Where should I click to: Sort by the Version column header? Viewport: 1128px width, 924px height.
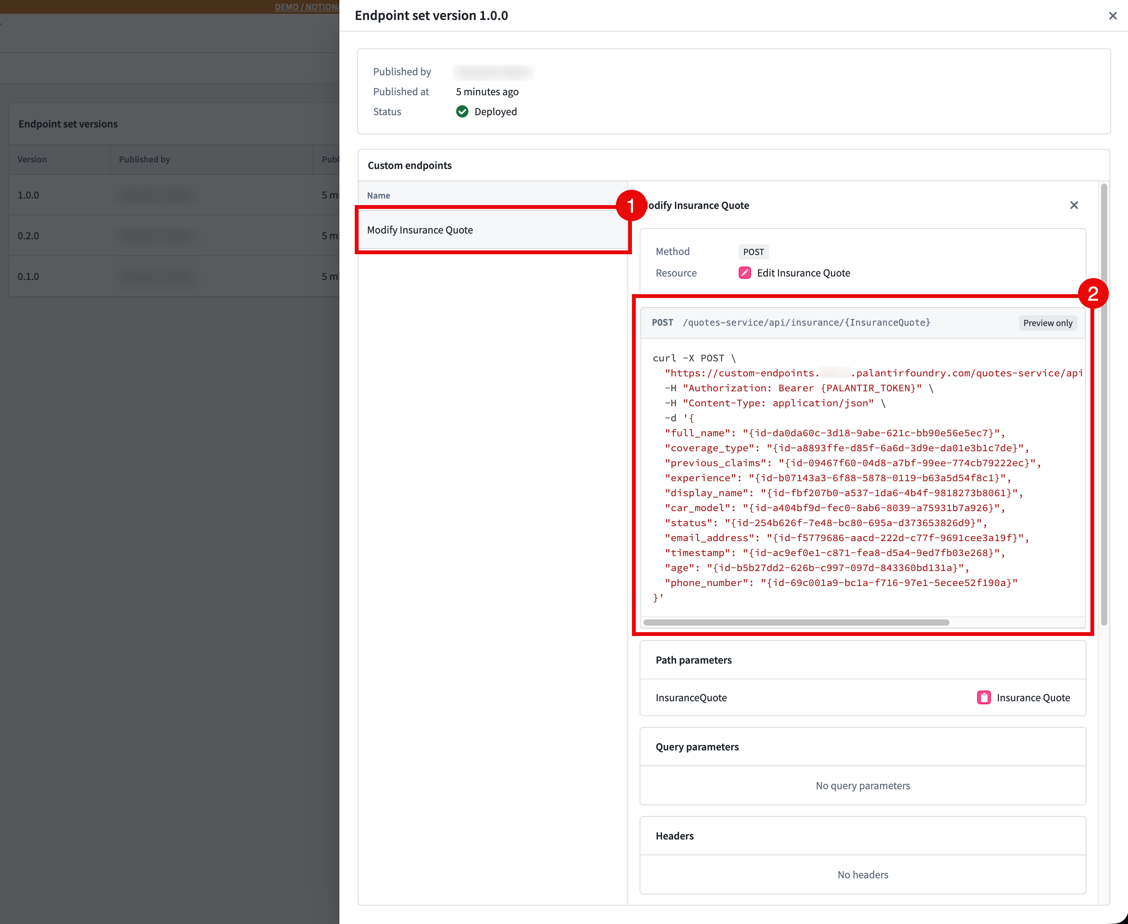tap(32, 159)
